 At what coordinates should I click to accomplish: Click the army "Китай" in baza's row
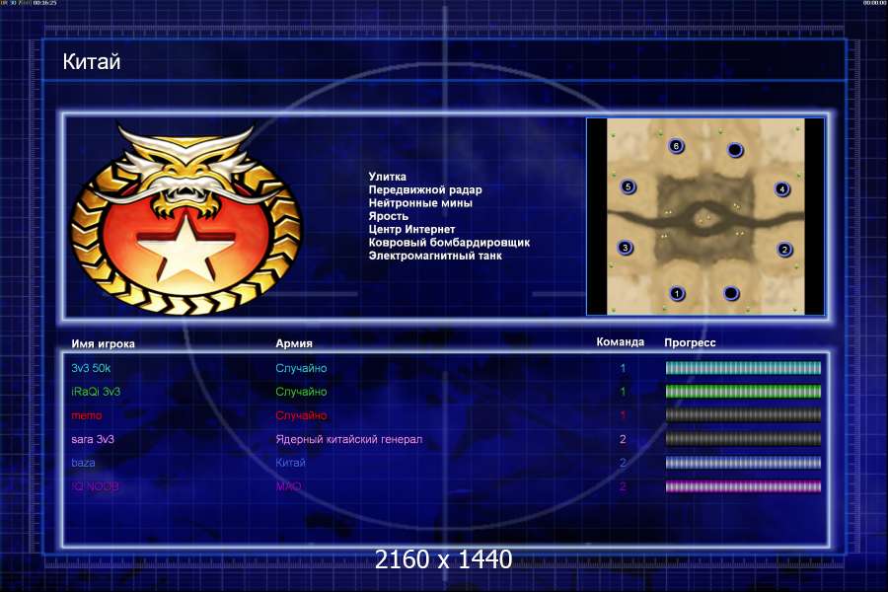(290, 463)
